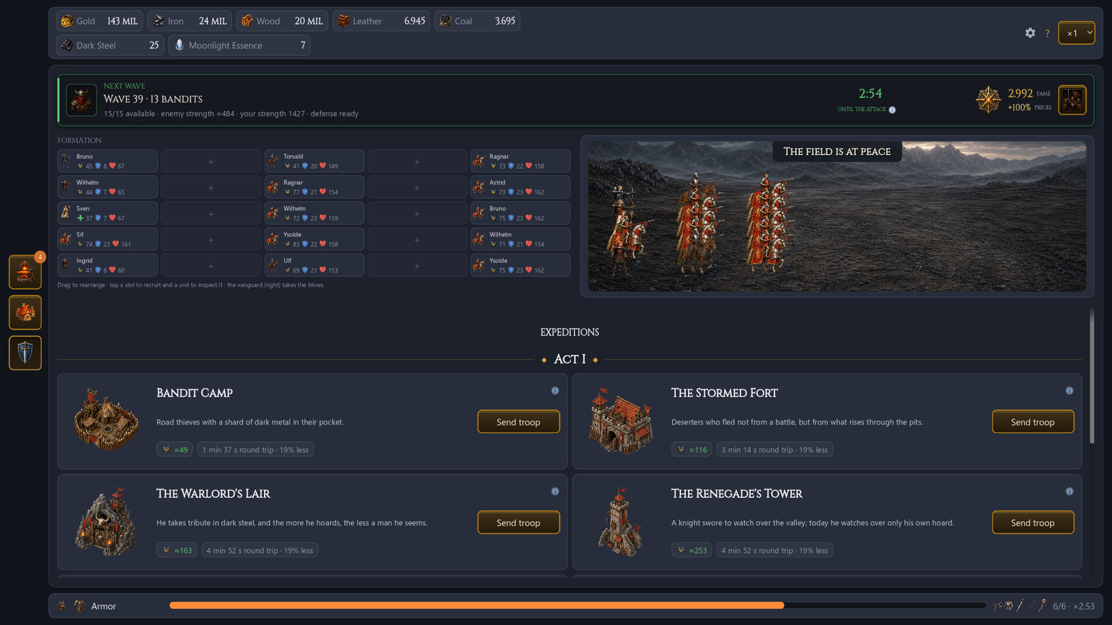Click the bandit wave portrait icon
Viewport: 1112px width, 625px height.
81,100
